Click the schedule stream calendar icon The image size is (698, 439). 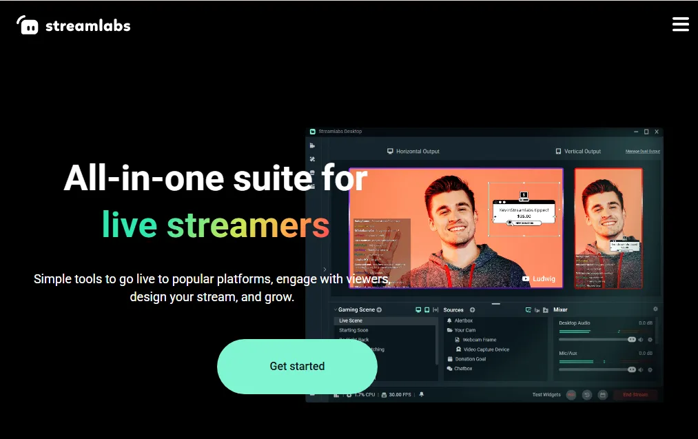tap(602, 395)
